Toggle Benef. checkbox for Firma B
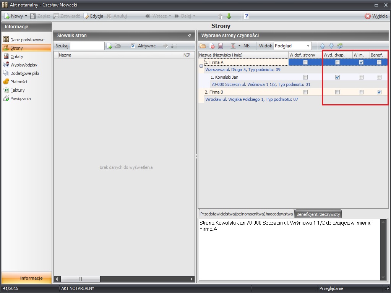The height and width of the screenshot is (293, 391). click(x=379, y=92)
